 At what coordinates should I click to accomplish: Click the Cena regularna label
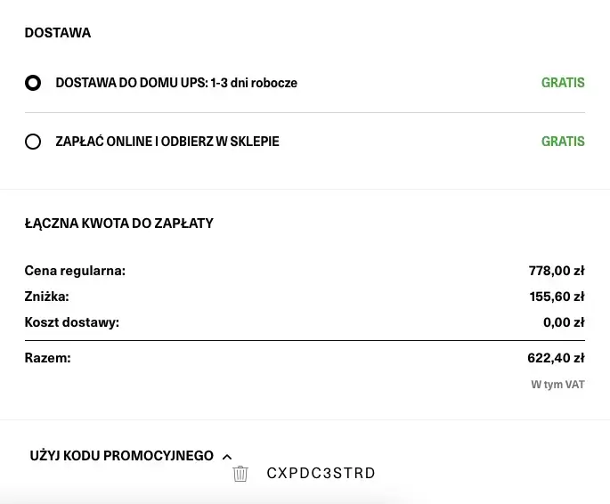tap(75, 271)
